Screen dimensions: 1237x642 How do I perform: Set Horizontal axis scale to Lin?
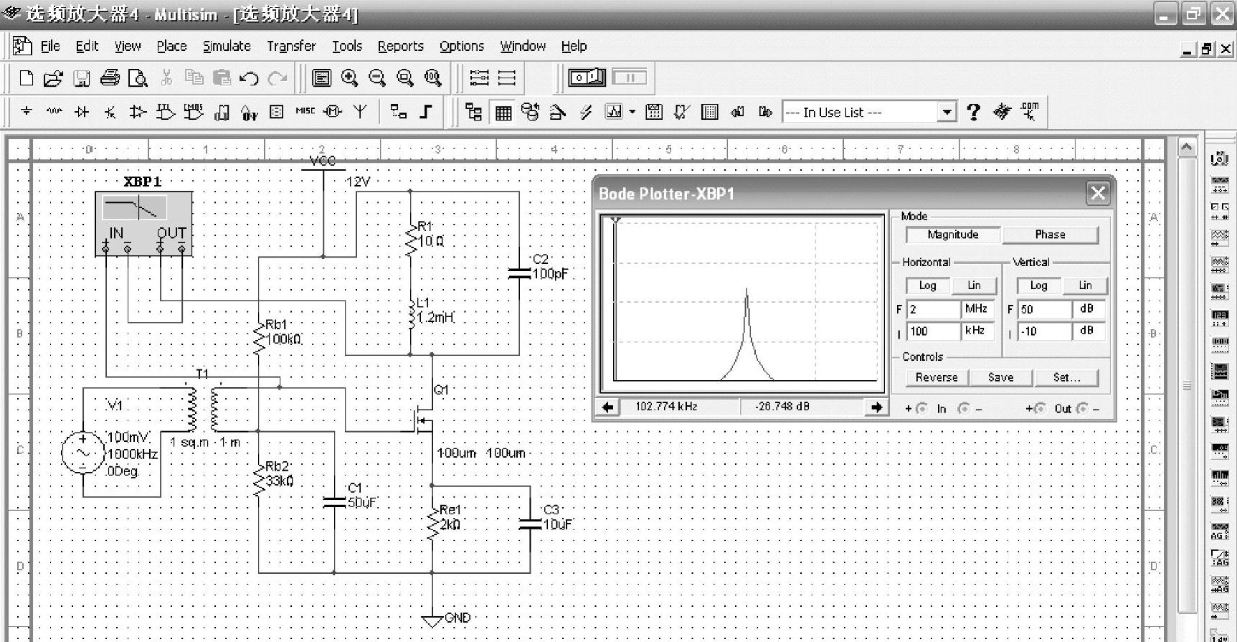(974, 285)
